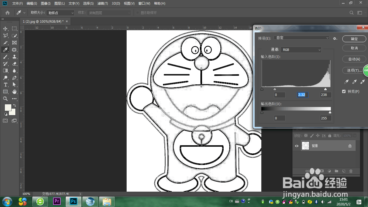368x207 pixels.
Task: Toggle the 预览(P) preview checkbox
Action: [x=344, y=91]
